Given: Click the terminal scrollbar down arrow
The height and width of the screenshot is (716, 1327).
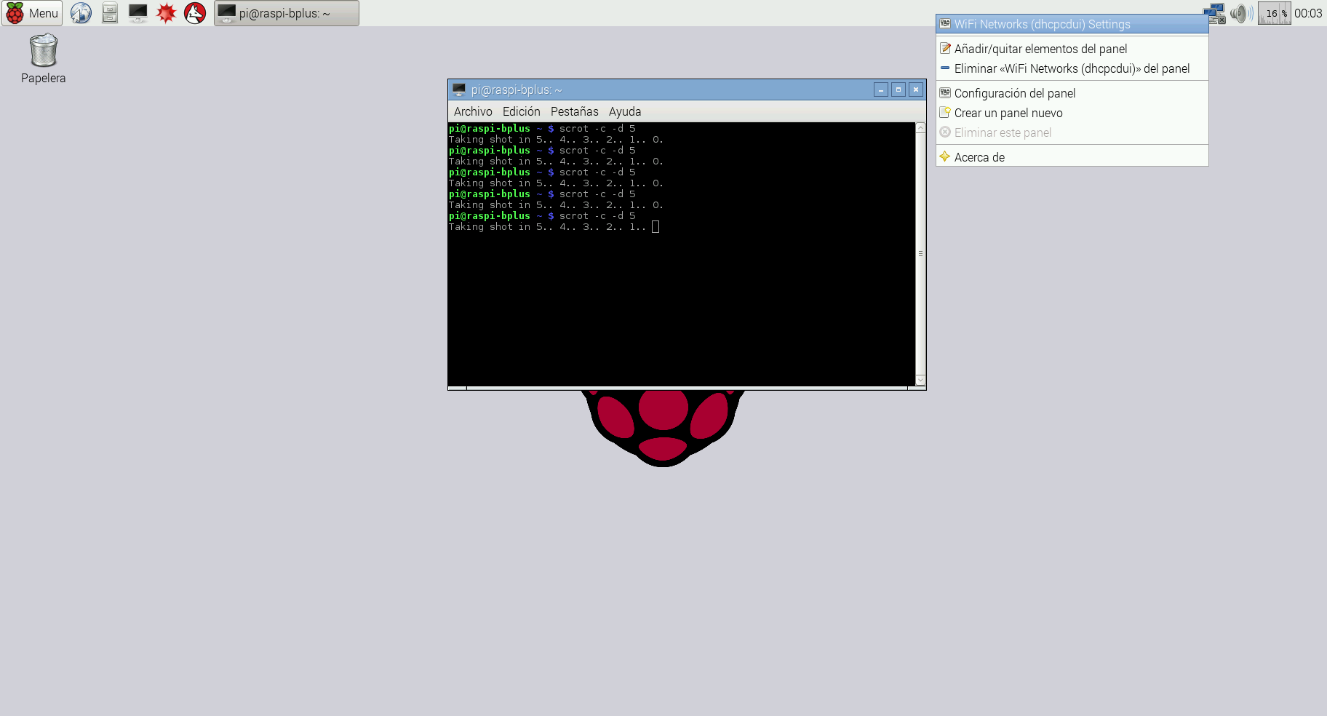Looking at the screenshot, I should click(920, 380).
